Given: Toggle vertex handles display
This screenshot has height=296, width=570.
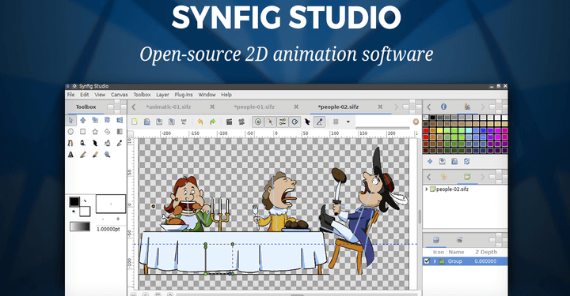Looking at the screenshot, I should tap(270, 122).
